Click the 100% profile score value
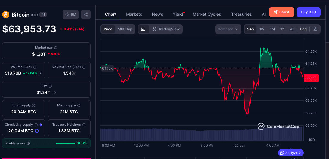The image size is (329, 159). 82,143
